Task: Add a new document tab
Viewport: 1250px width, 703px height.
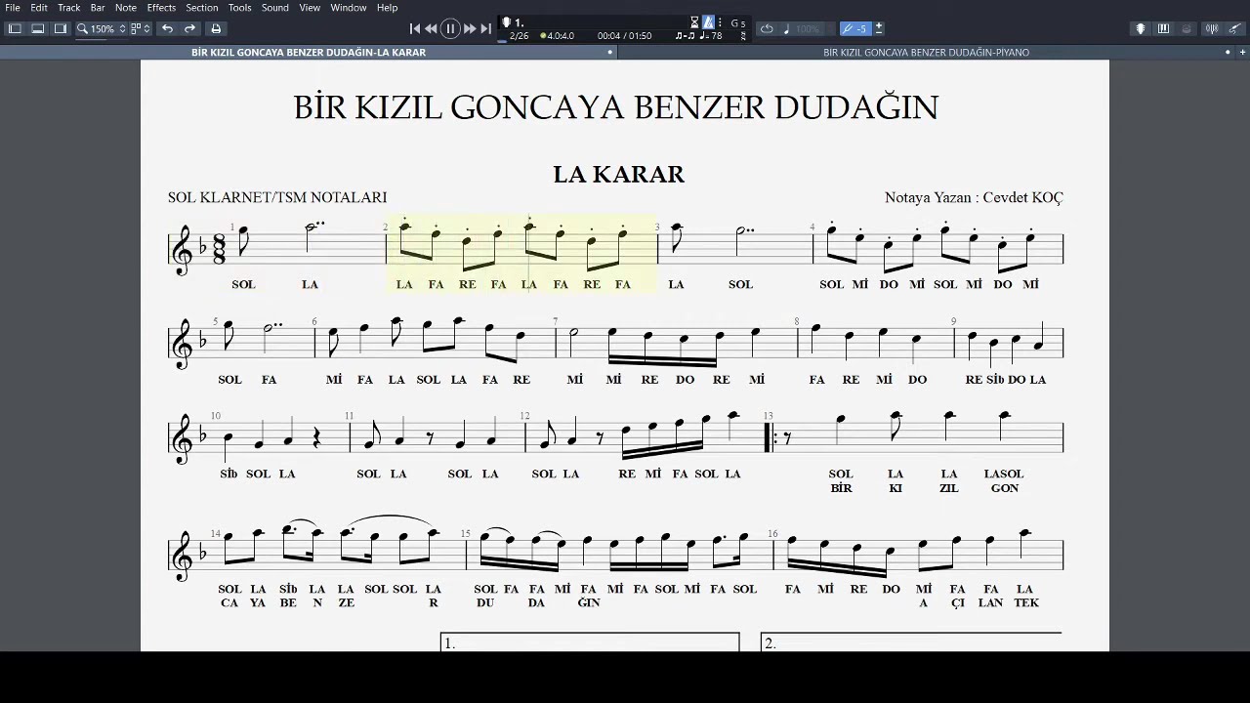Action: 1241,53
